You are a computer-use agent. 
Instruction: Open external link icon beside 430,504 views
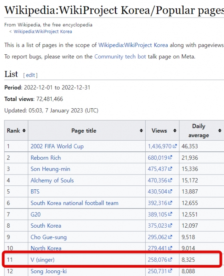[x=170, y=191]
